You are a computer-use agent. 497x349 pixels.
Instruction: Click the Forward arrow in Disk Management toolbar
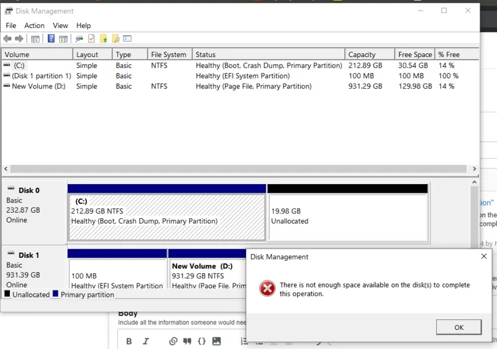[x=19, y=39]
